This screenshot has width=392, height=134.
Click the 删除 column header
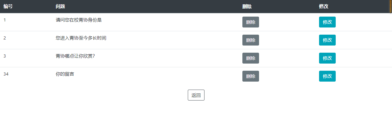247,7
